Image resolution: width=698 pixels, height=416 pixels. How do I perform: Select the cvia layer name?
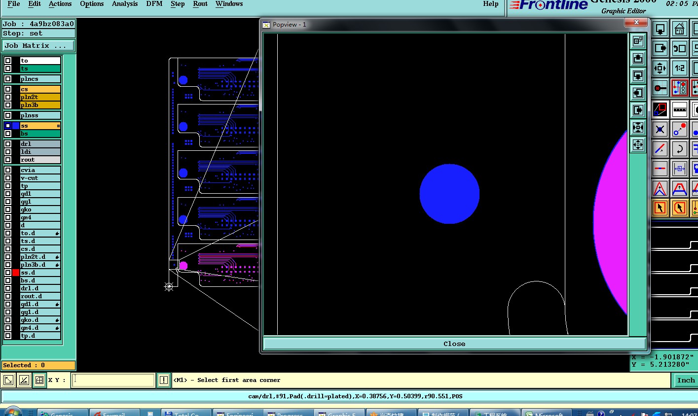[x=40, y=170]
